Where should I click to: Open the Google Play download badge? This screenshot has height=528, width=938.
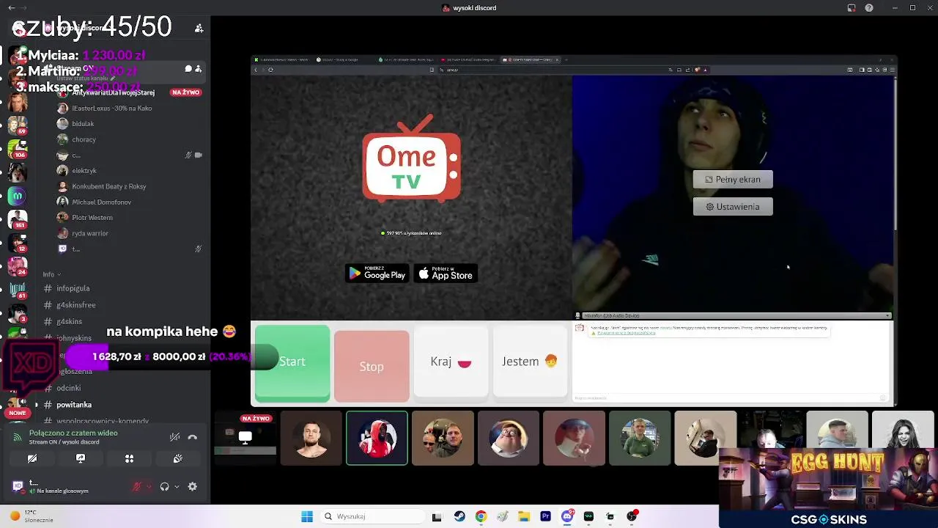[x=377, y=274]
